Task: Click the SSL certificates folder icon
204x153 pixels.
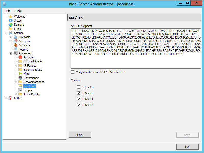Action: (x=20, y=61)
